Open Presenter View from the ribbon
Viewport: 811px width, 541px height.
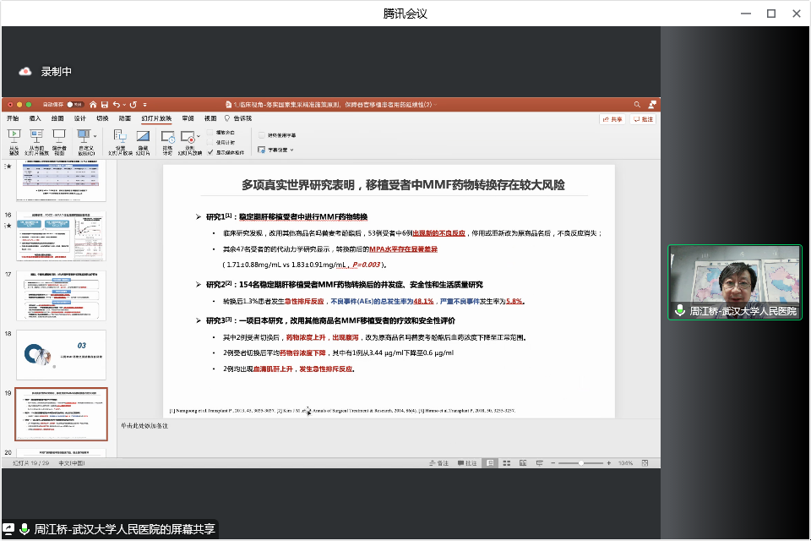click(x=59, y=134)
